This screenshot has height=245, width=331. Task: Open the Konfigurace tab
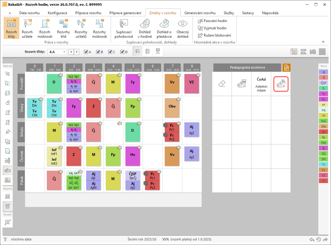tap(57, 13)
